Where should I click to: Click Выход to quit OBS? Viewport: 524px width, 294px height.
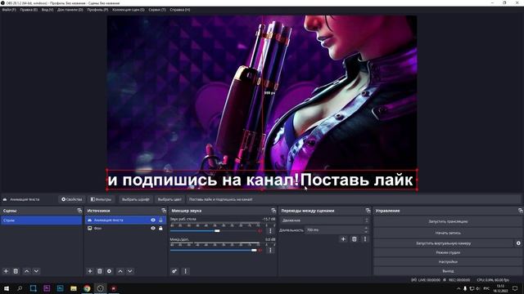[x=448, y=271]
